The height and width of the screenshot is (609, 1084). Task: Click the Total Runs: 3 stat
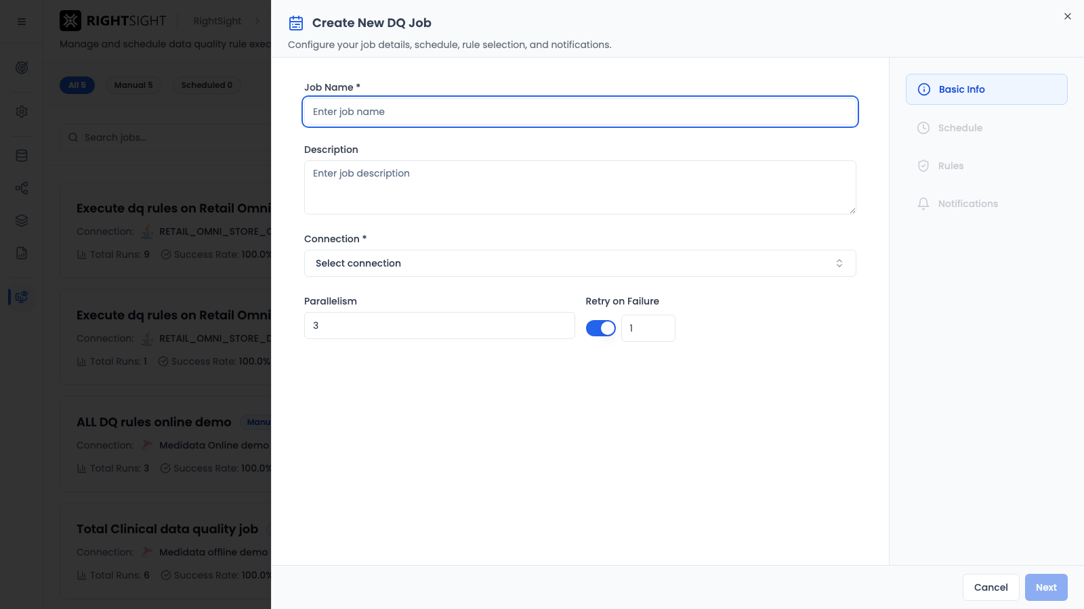coord(113,468)
